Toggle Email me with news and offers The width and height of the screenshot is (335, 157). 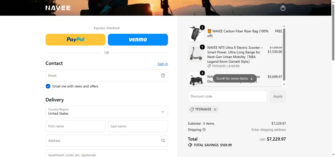click(48, 86)
